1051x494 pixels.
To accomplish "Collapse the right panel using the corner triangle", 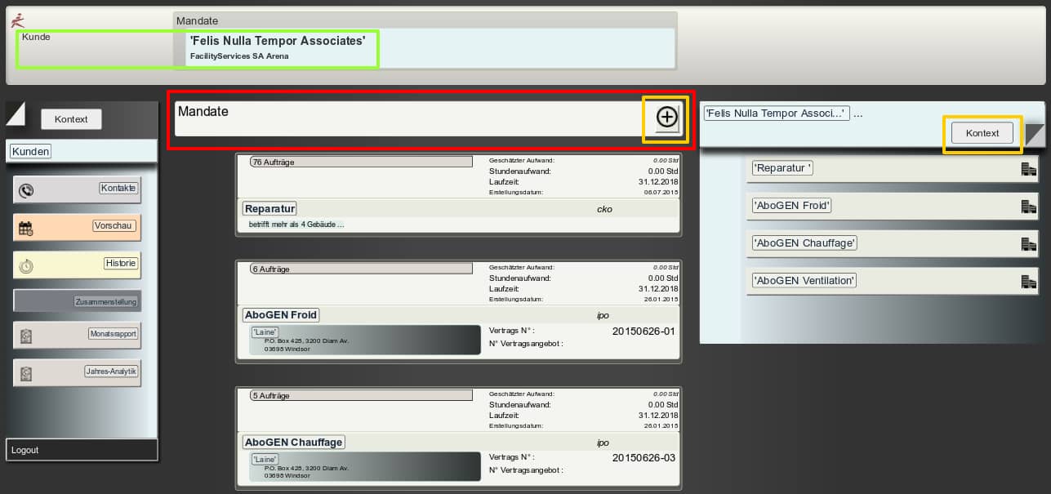I will (x=1035, y=135).
